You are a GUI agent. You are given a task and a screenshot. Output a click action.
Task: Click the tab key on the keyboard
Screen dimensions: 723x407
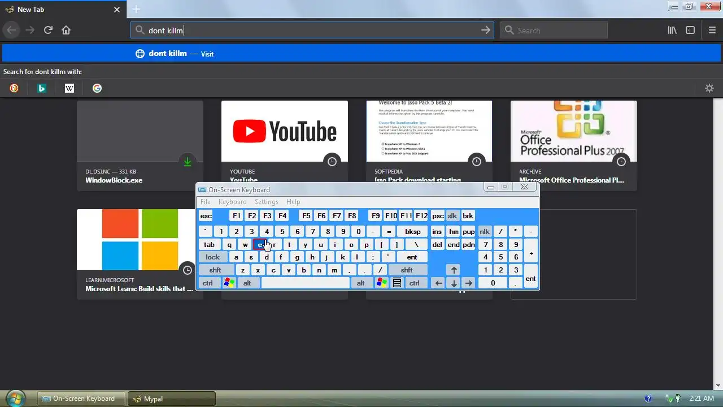(209, 245)
